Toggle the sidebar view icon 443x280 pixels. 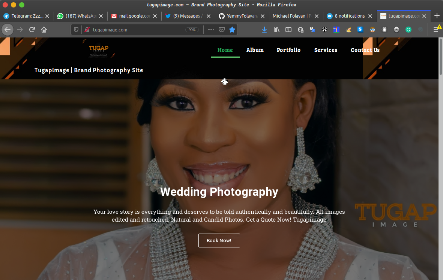pyautogui.click(x=288, y=30)
